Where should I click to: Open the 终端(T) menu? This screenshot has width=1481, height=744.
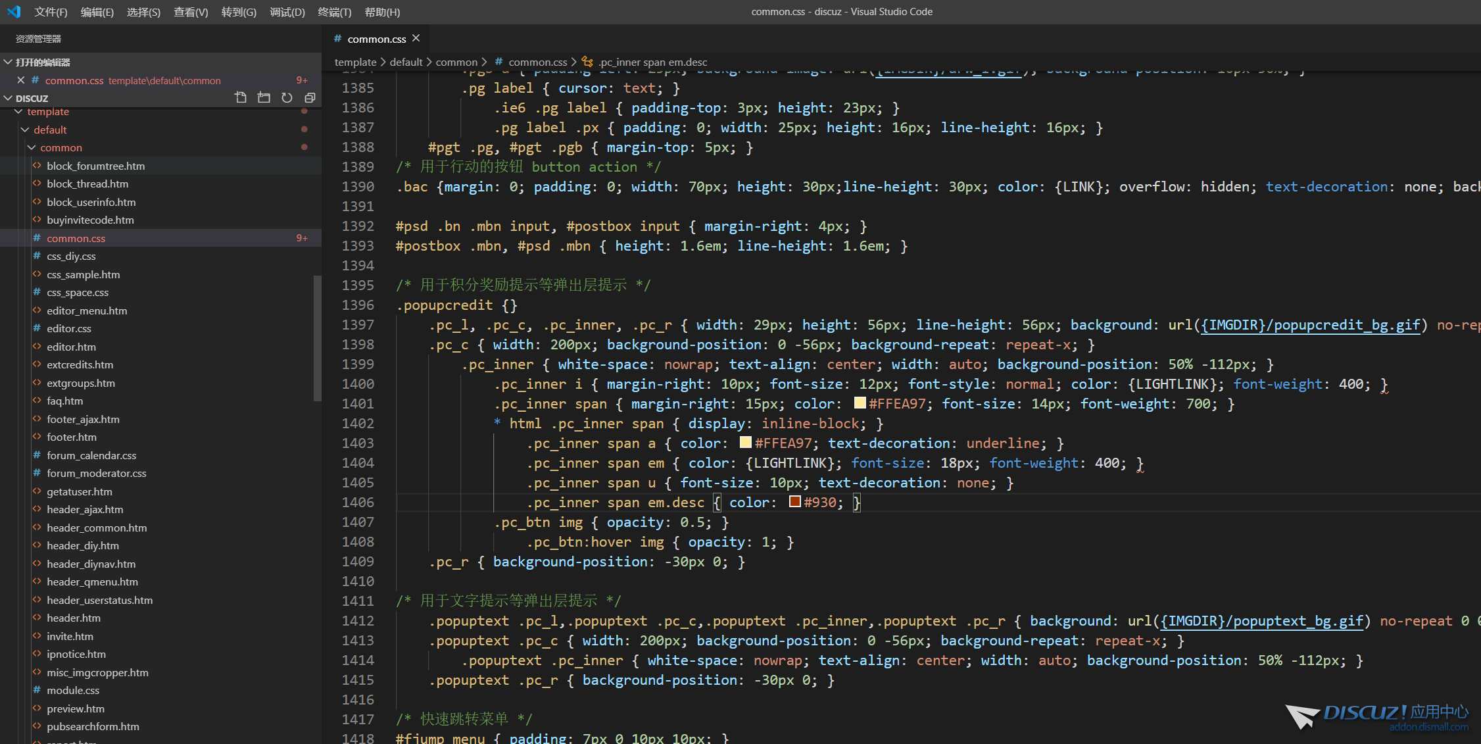click(335, 12)
